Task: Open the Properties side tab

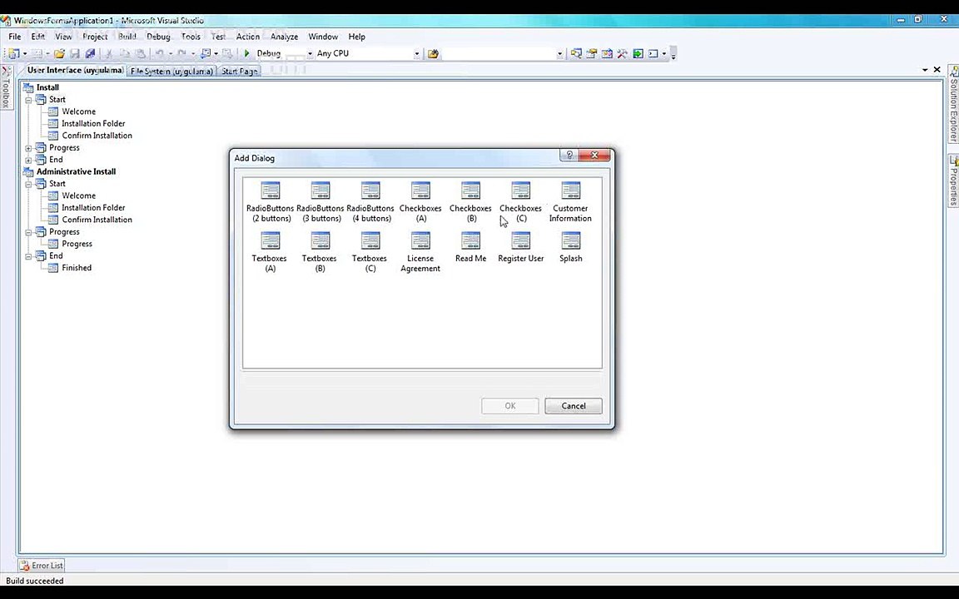Action: 953,181
